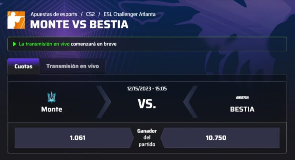
Task: Bet on BESTIA at odds 10.750
Action: 220,138
